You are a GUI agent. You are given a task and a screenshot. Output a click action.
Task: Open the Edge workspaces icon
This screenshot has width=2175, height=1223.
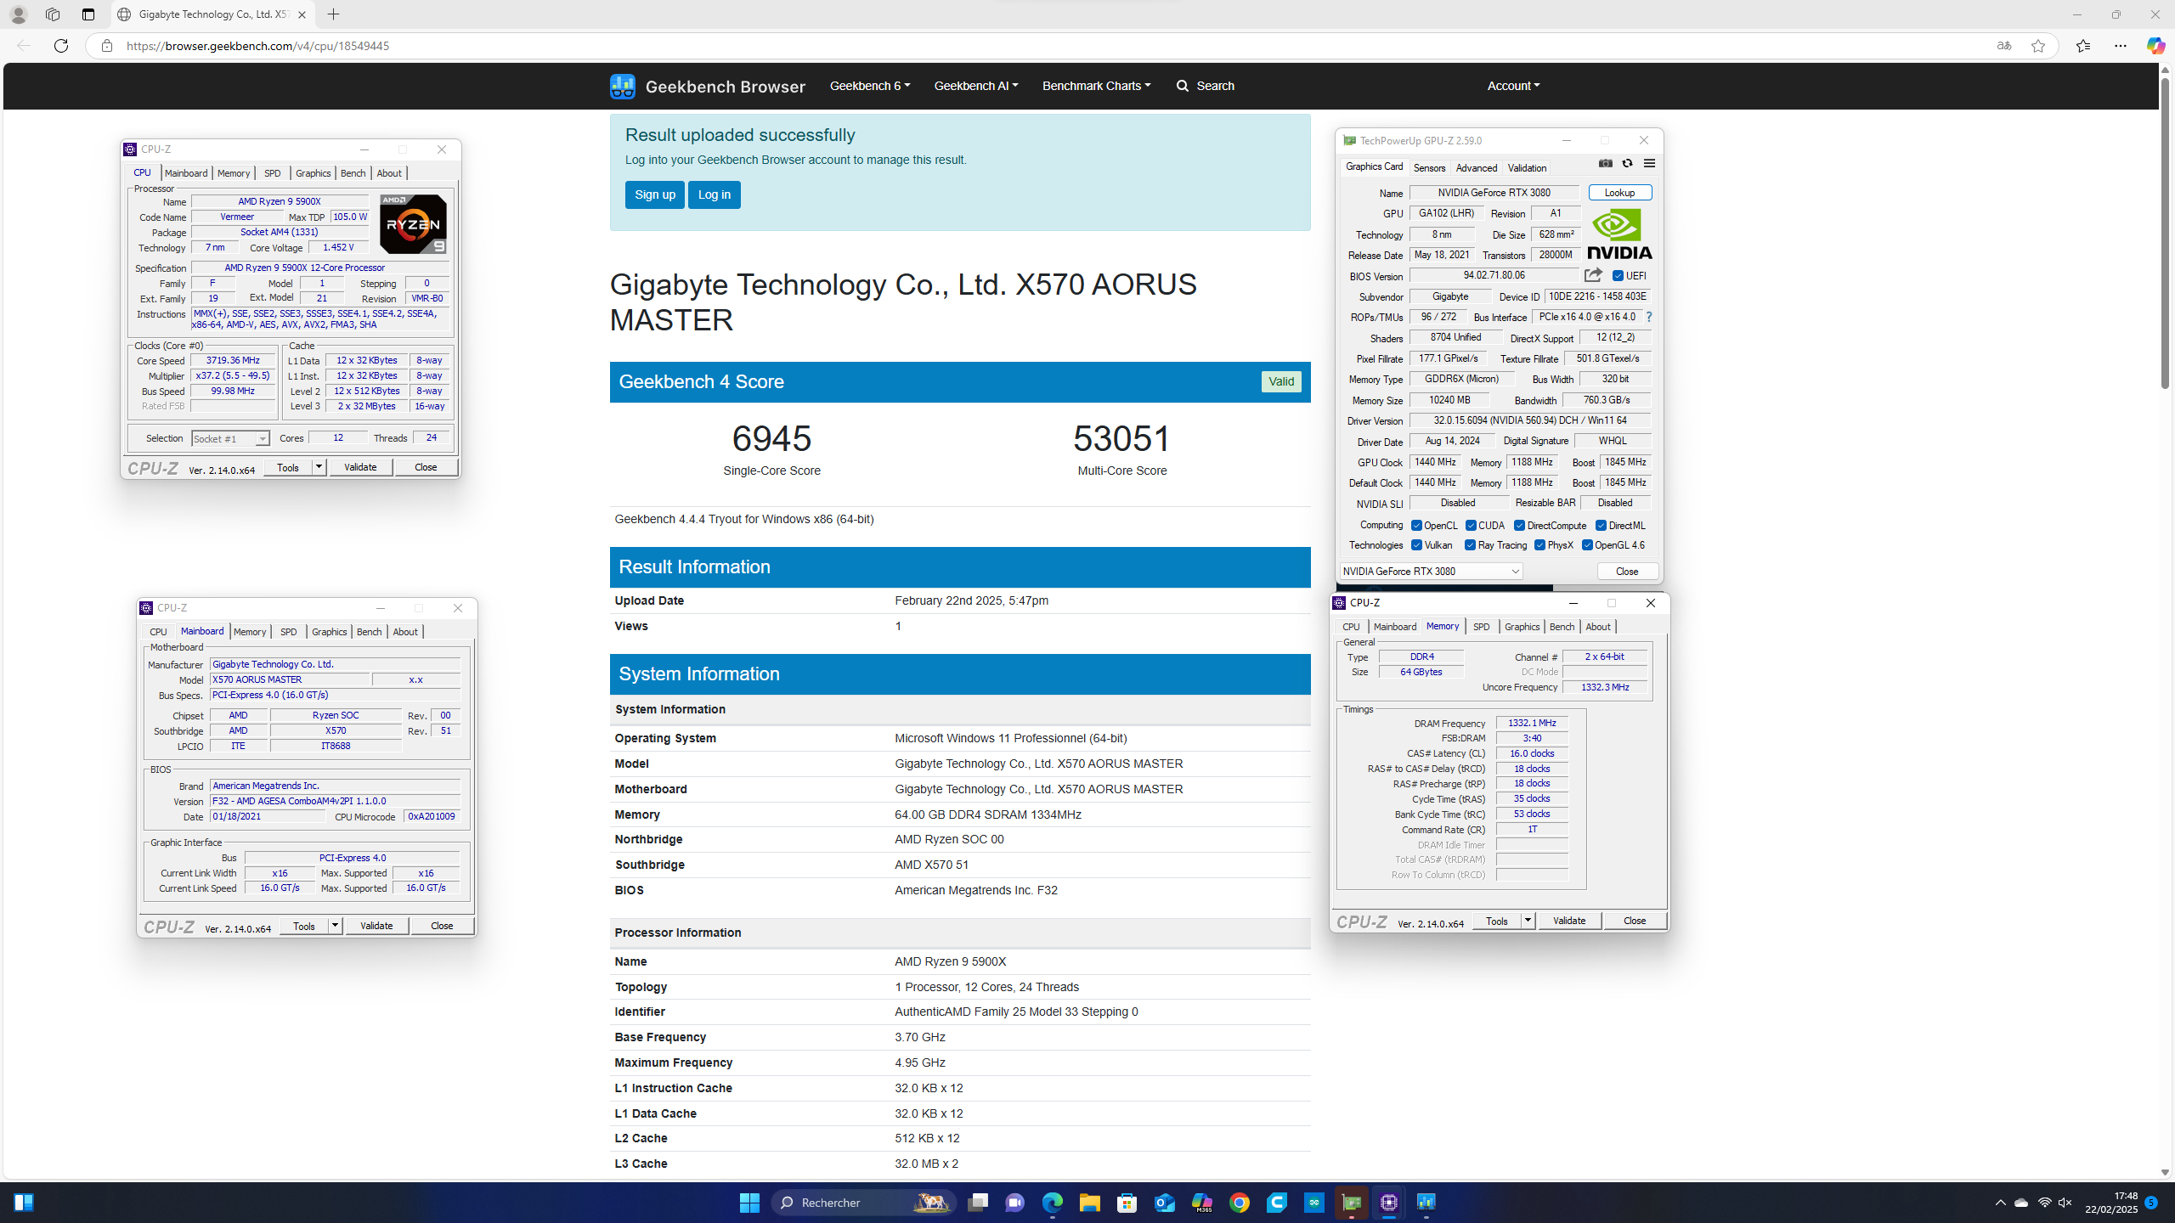click(x=53, y=14)
